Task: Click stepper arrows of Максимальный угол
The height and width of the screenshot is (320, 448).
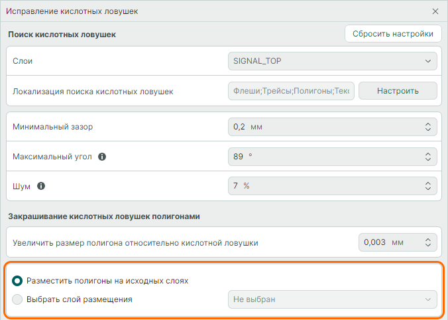Action: point(427,157)
